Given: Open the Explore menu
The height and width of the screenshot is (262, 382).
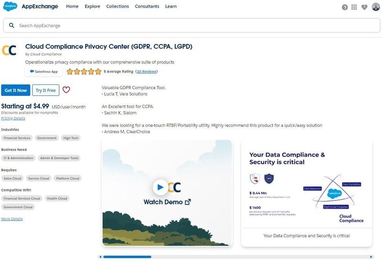Looking at the screenshot, I should tap(92, 6).
